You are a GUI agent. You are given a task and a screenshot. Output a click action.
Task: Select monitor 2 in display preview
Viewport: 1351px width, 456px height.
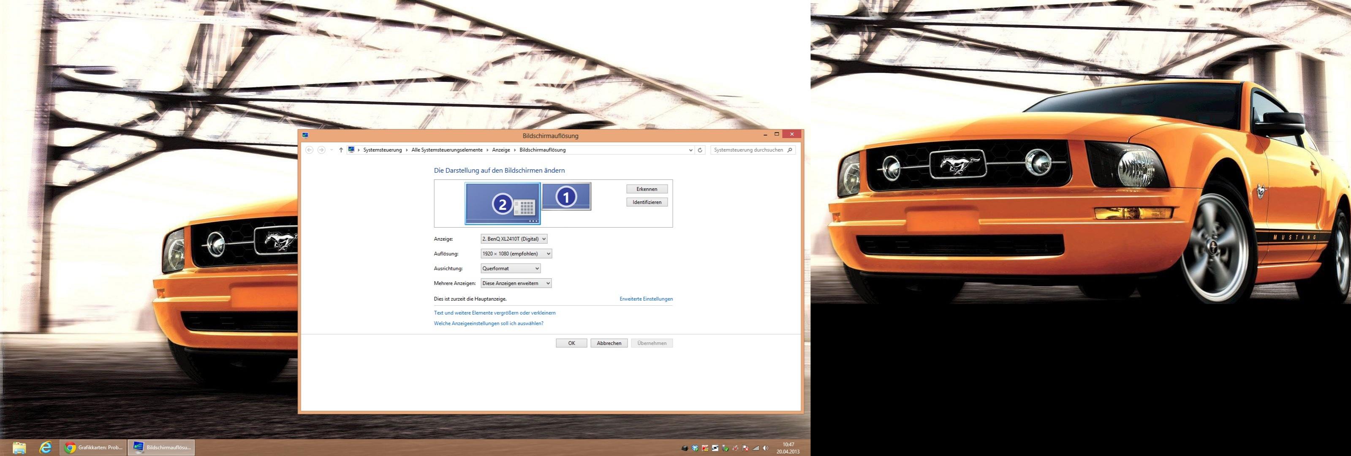[502, 204]
